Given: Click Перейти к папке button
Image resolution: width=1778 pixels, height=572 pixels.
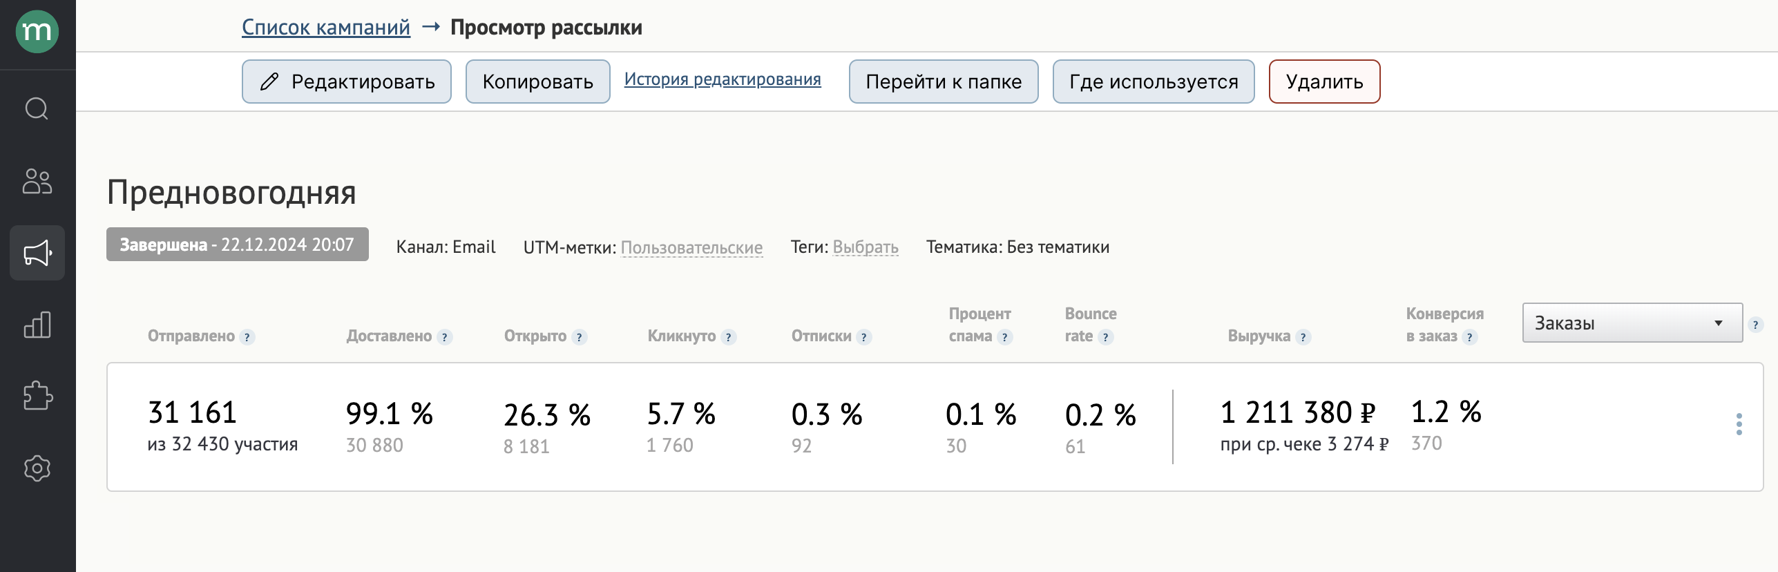Looking at the screenshot, I should pyautogui.click(x=944, y=82).
